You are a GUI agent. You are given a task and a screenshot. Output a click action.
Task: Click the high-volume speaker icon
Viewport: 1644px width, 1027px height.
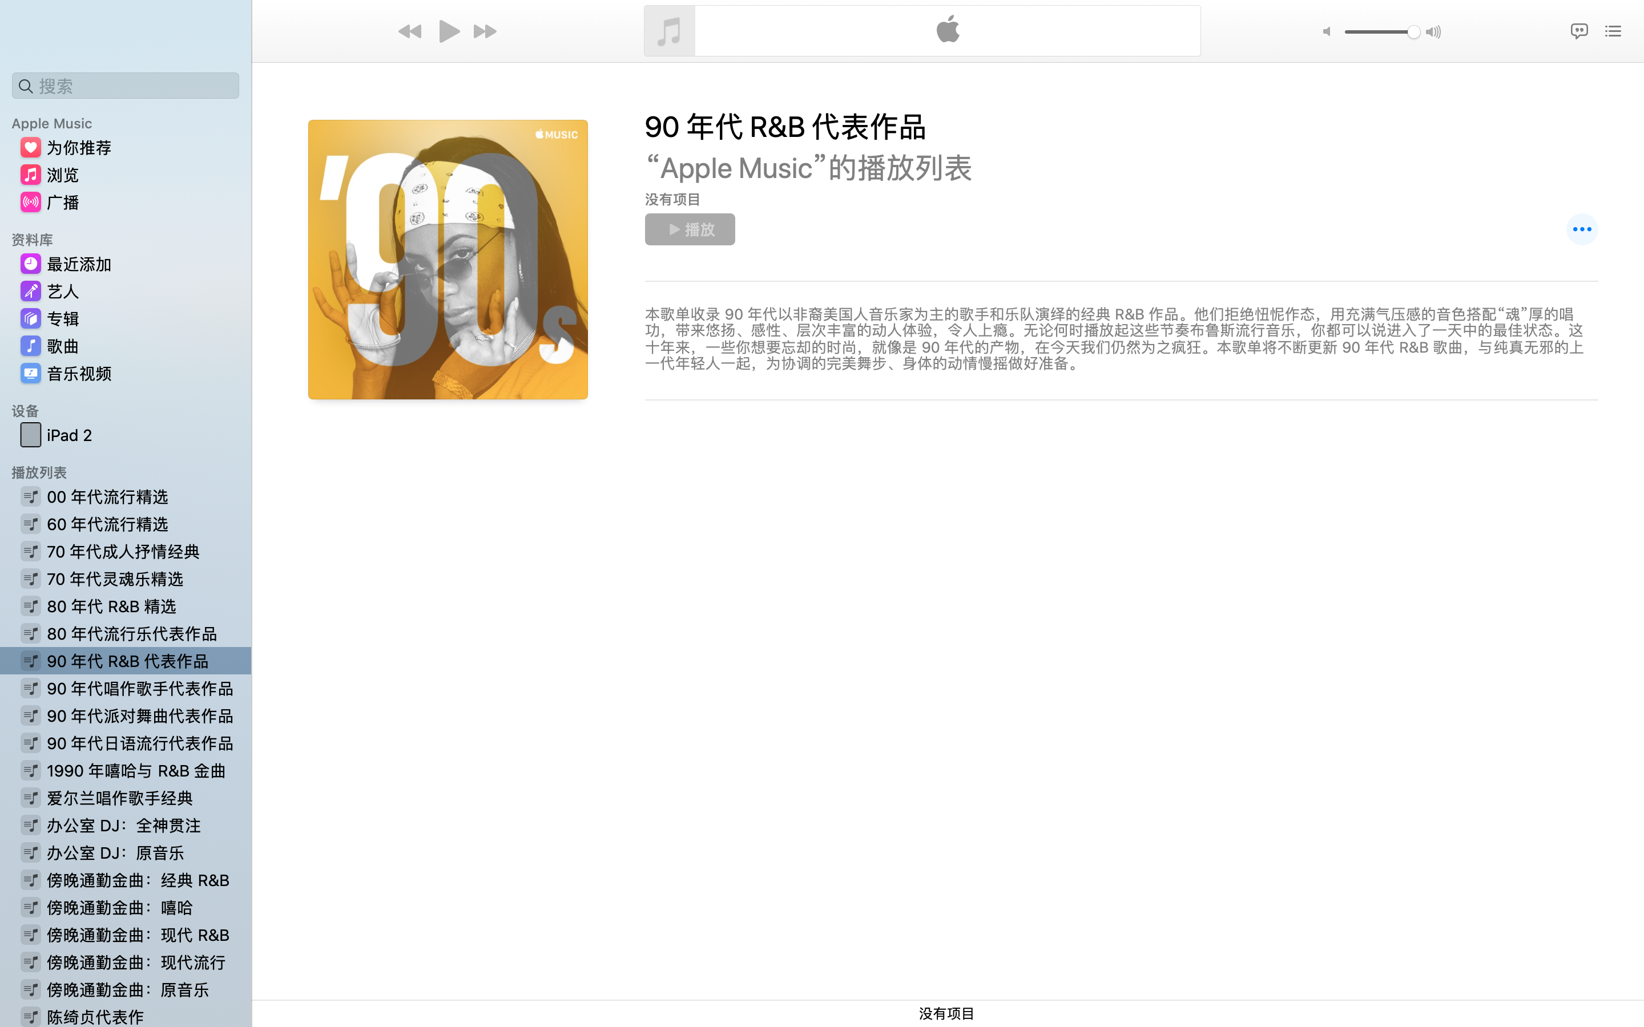point(1433,32)
